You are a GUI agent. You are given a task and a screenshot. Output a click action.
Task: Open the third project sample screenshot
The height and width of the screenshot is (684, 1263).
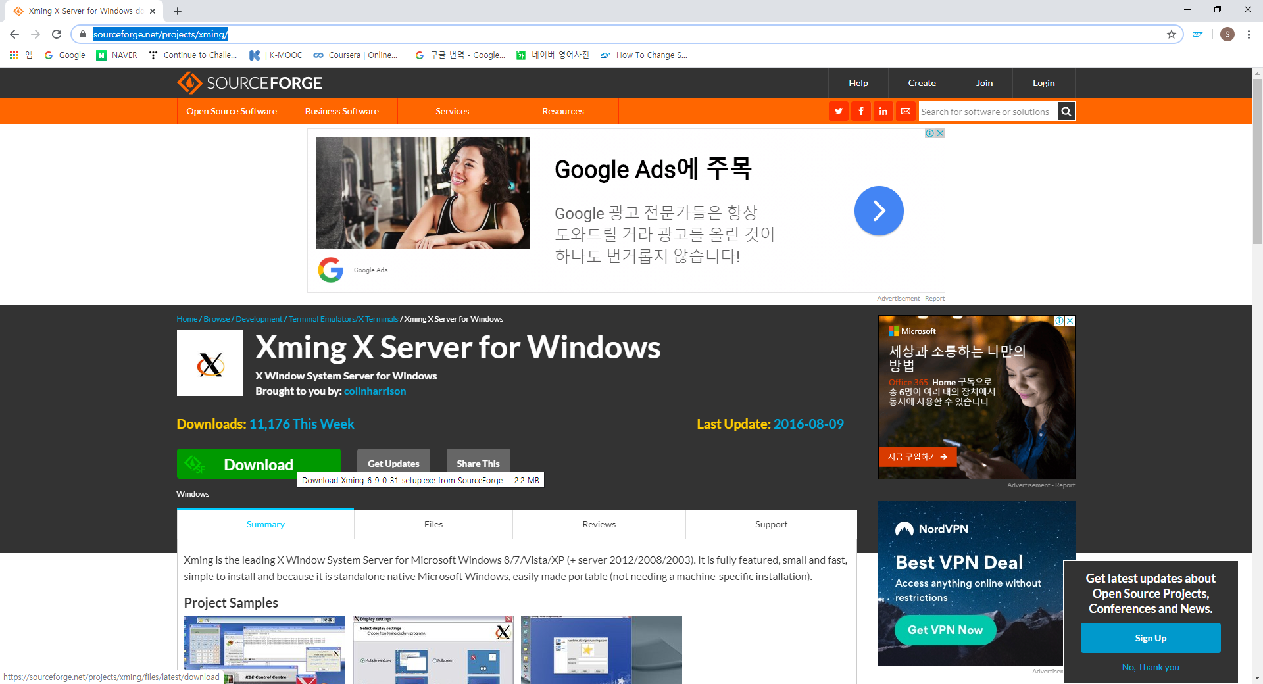coord(601,650)
